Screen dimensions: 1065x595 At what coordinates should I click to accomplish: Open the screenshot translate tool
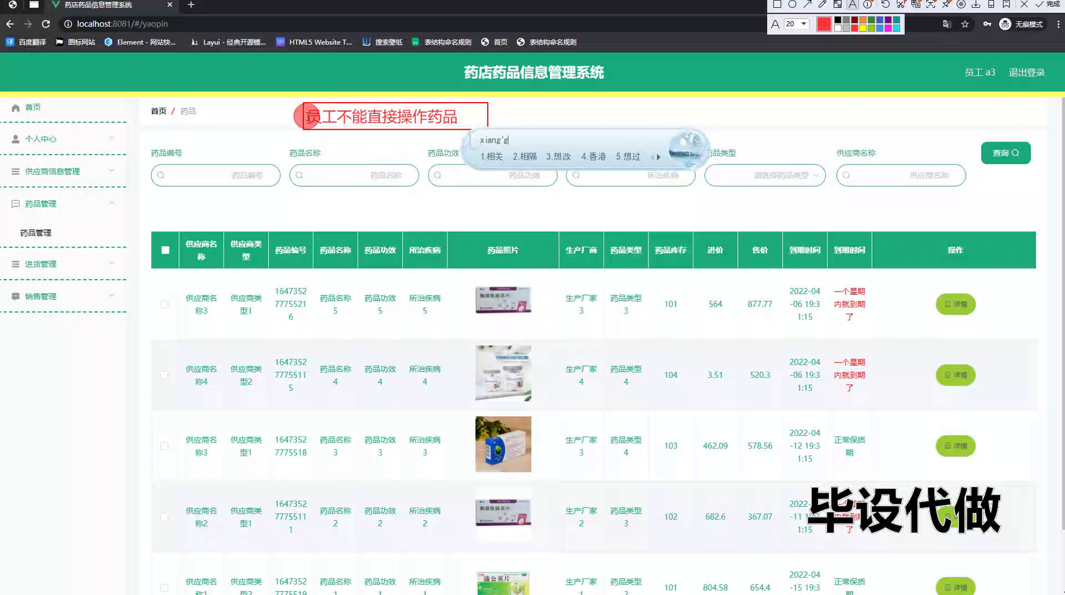pos(916,4)
